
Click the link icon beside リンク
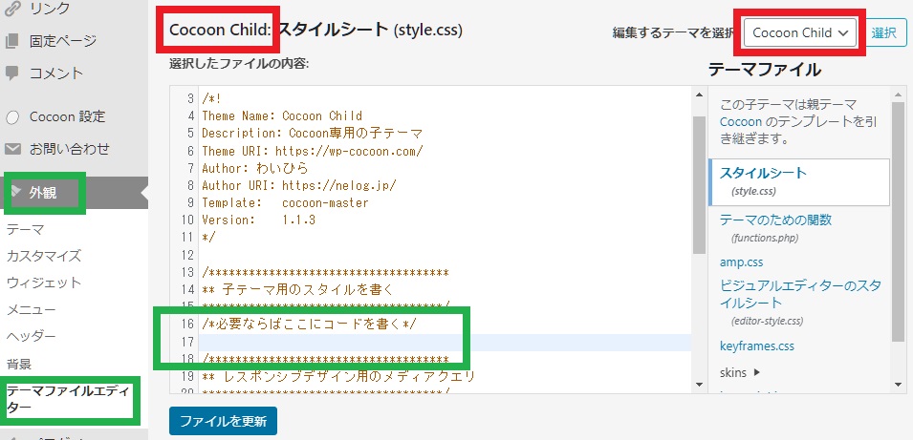coord(11,9)
